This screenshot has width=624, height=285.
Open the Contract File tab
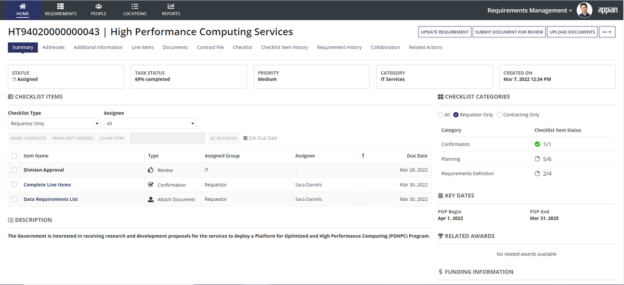point(210,47)
